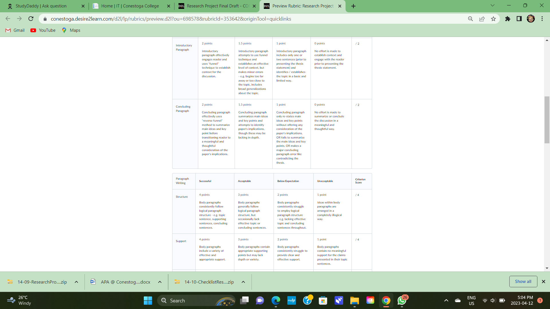Toggle the browser side panel icon
The height and width of the screenshot is (309, 550).
519,19
